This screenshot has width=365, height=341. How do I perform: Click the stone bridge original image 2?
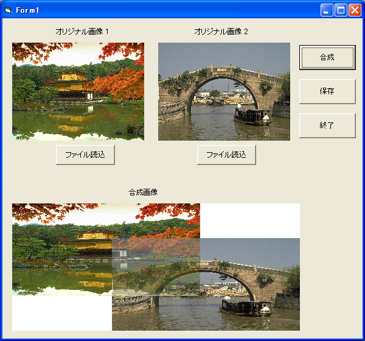224,91
